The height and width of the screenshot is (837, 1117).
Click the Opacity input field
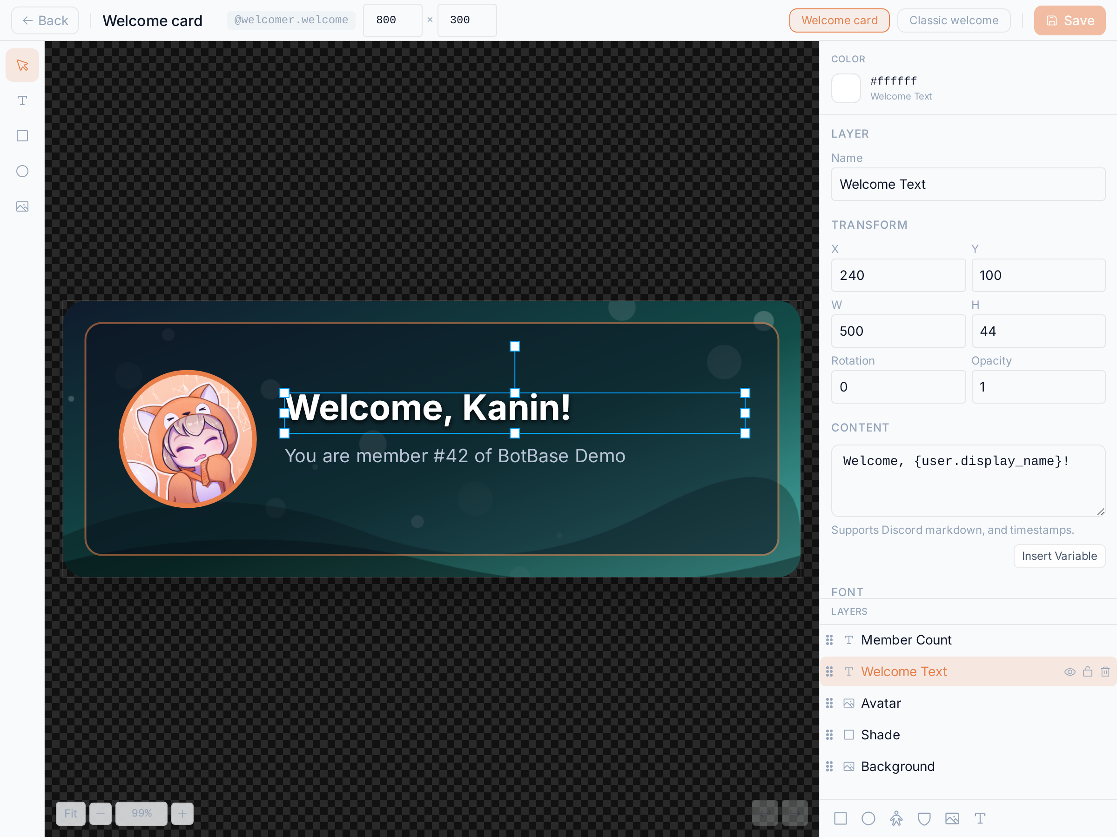[x=1038, y=387]
